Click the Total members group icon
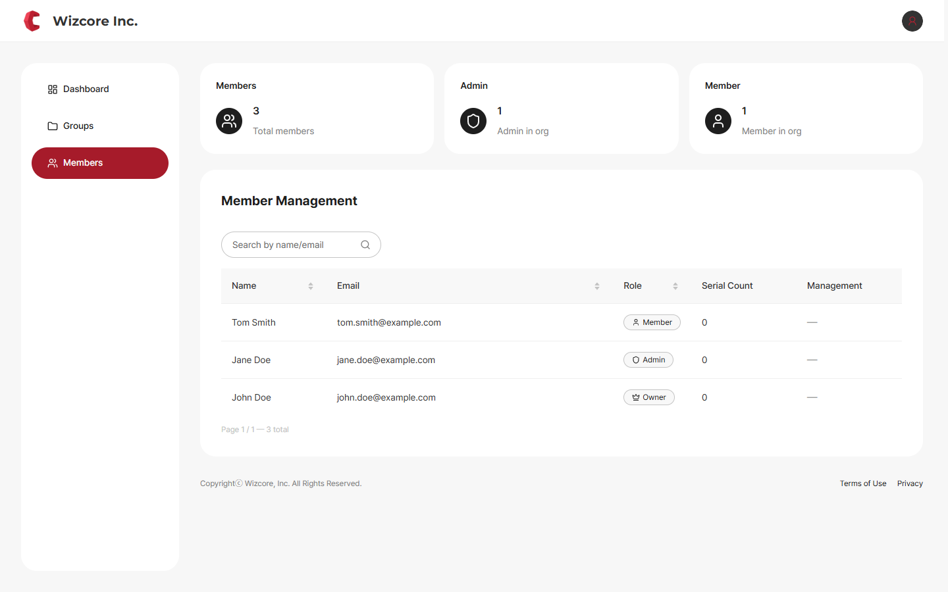Viewport: 948px width, 592px height. coord(229,121)
